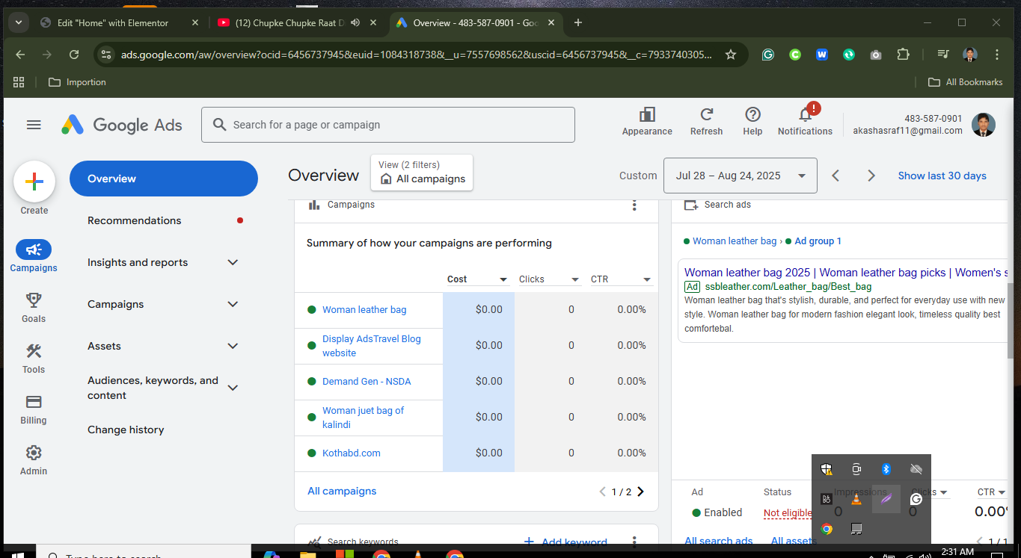Viewport: 1021px width, 558px height.
Task: Click the Search for a page or campaign field
Action: [388, 124]
